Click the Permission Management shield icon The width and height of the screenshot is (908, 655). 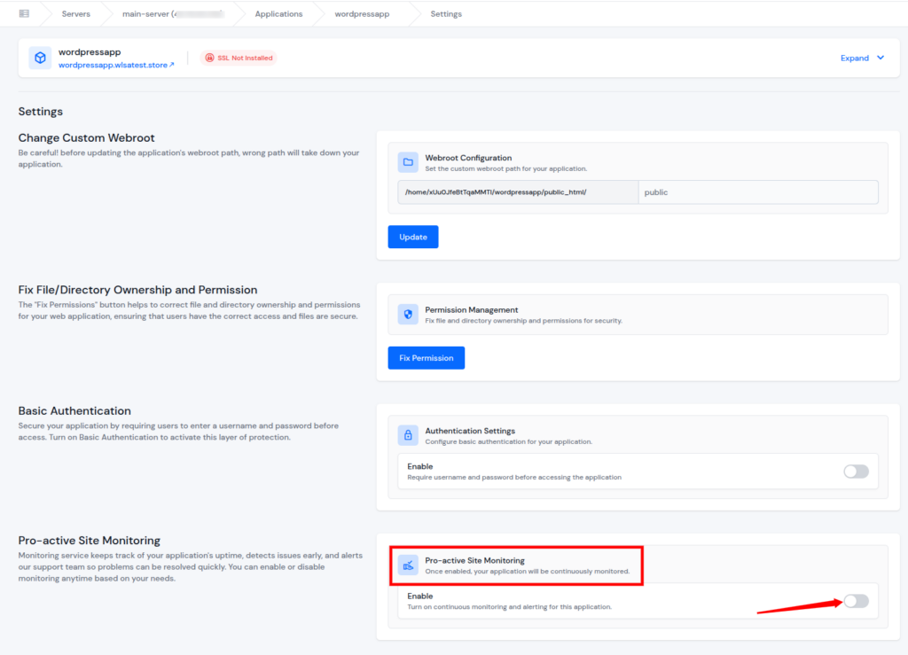(x=408, y=314)
